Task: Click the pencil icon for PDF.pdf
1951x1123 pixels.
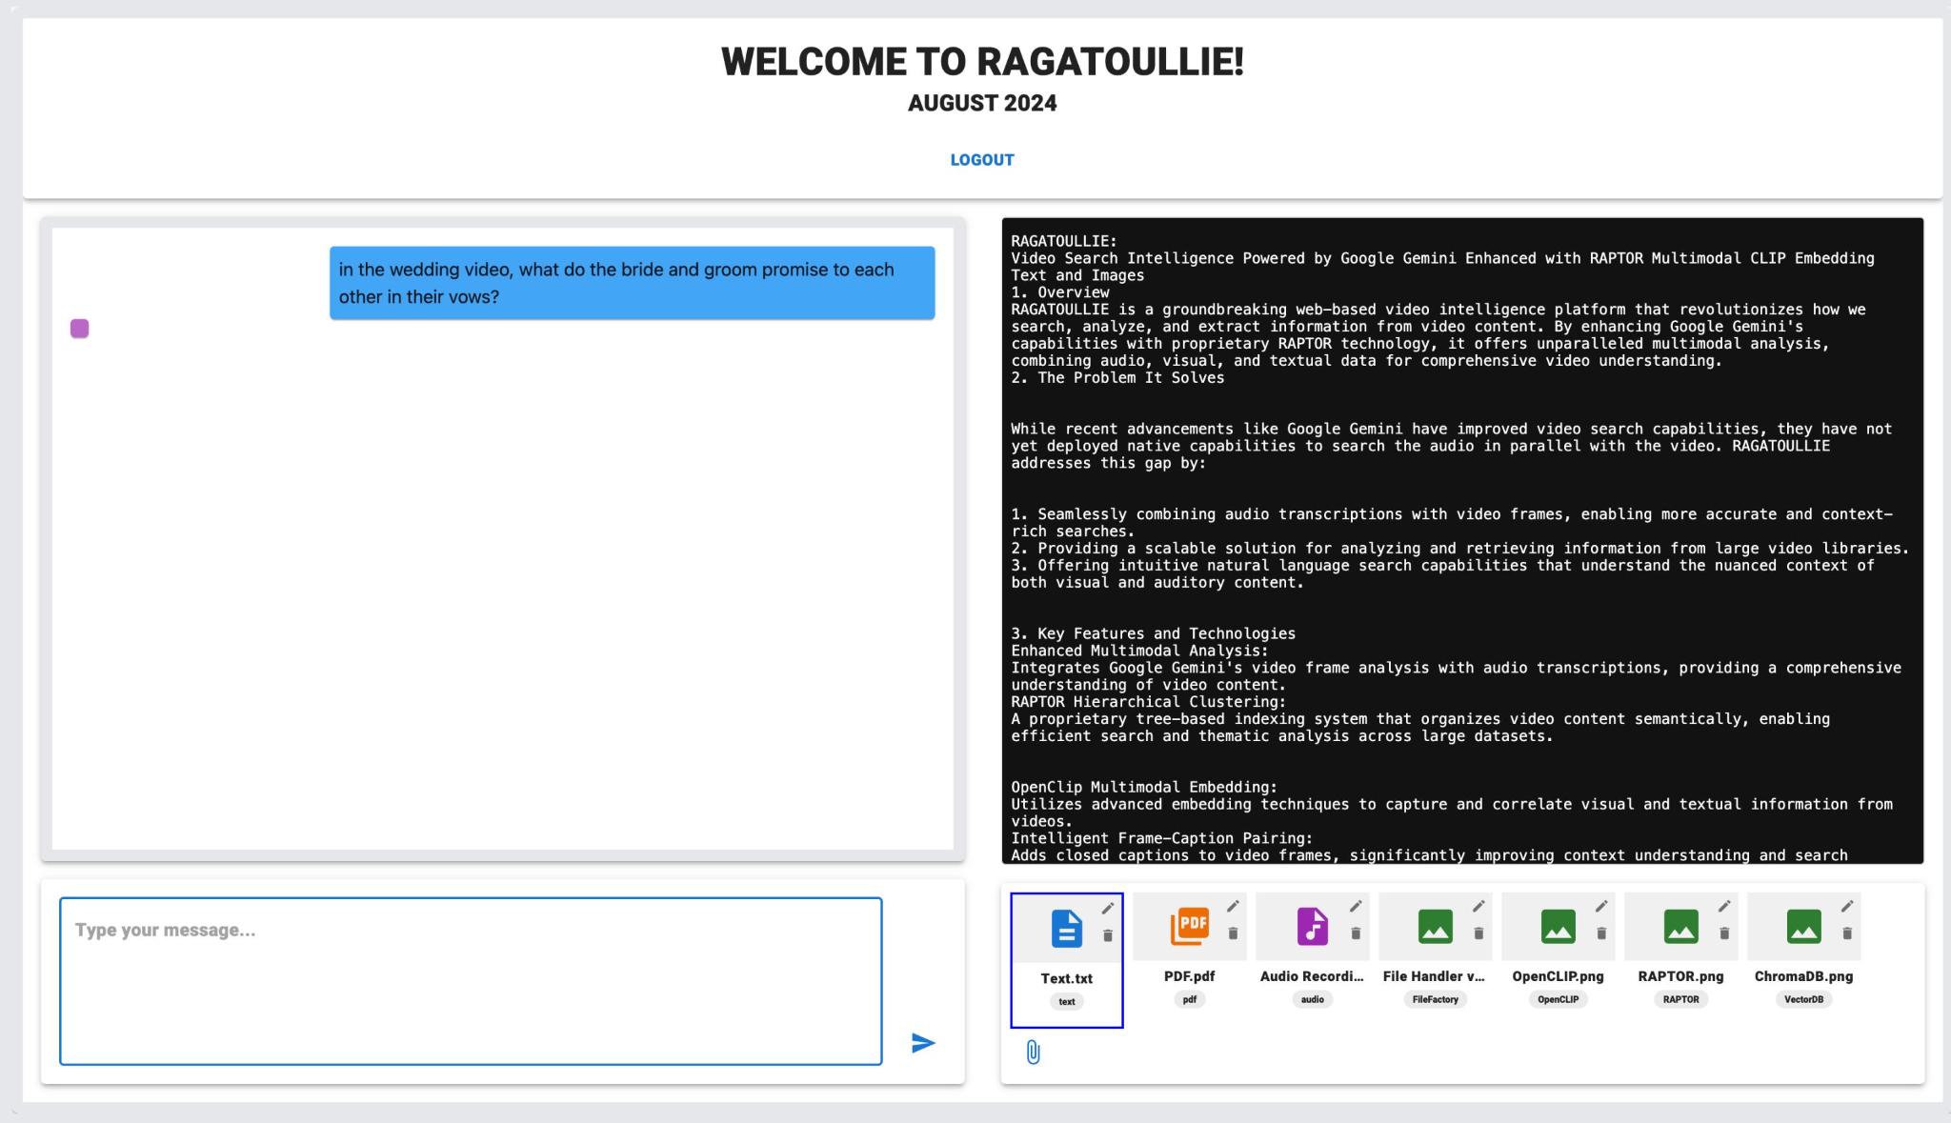Action: pyautogui.click(x=1233, y=906)
